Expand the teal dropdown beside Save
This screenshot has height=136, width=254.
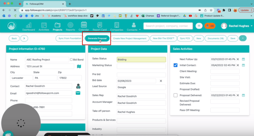pos(243,38)
